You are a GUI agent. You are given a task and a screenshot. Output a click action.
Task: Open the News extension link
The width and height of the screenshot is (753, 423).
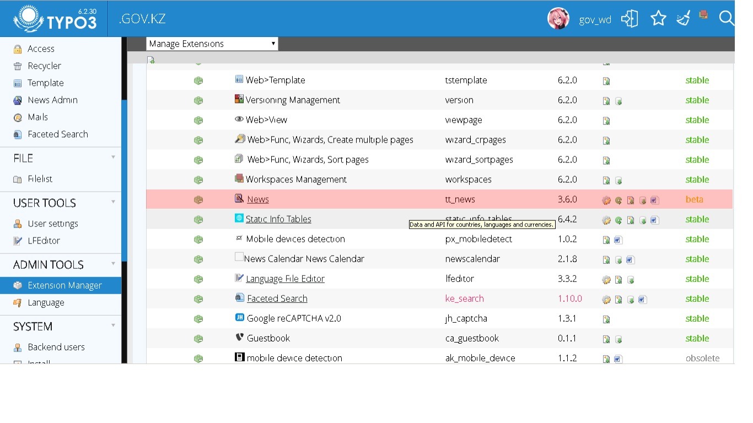click(258, 199)
